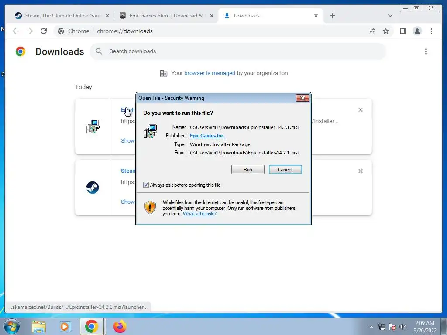Close the Steam tab

click(107, 16)
